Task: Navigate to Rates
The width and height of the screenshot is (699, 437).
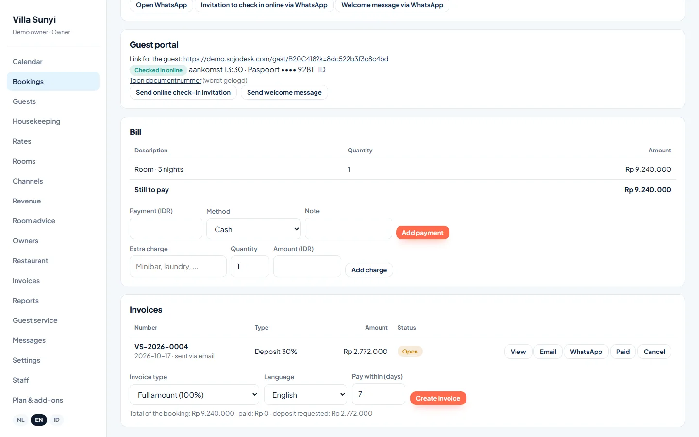Action: click(53, 141)
